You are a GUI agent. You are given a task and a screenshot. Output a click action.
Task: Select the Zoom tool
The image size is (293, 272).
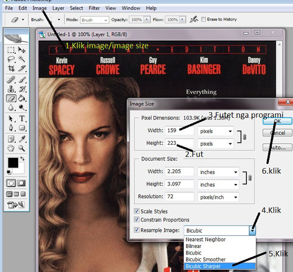click(x=22, y=148)
